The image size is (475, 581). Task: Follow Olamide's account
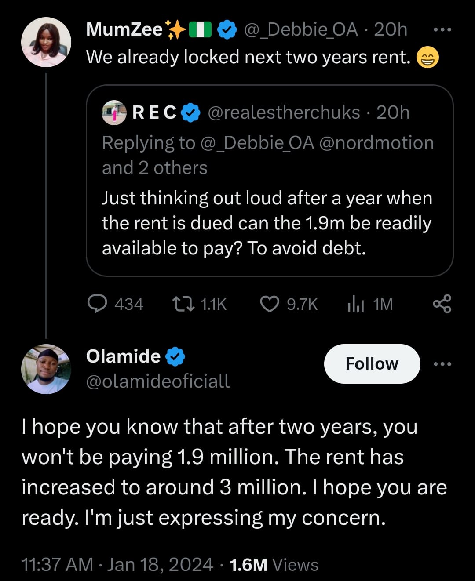[x=372, y=364]
